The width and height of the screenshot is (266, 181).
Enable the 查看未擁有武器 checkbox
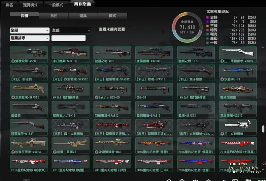pyautogui.click(x=96, y=29)
